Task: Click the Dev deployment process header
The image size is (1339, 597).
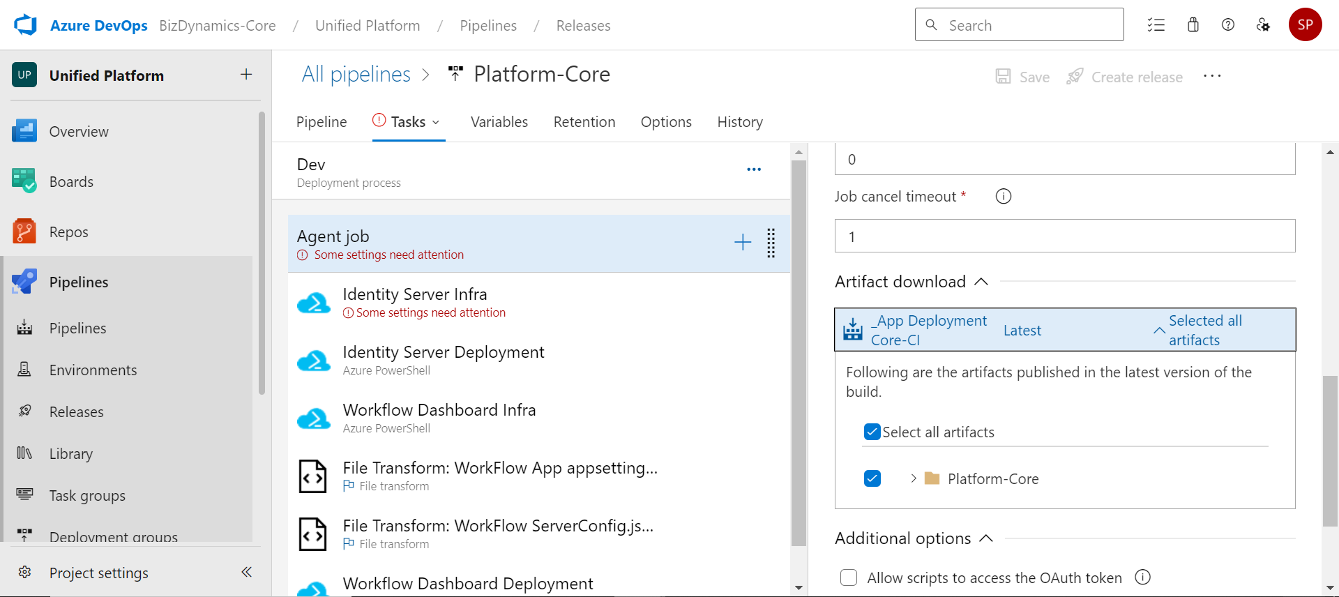Action: pos(531,172)
